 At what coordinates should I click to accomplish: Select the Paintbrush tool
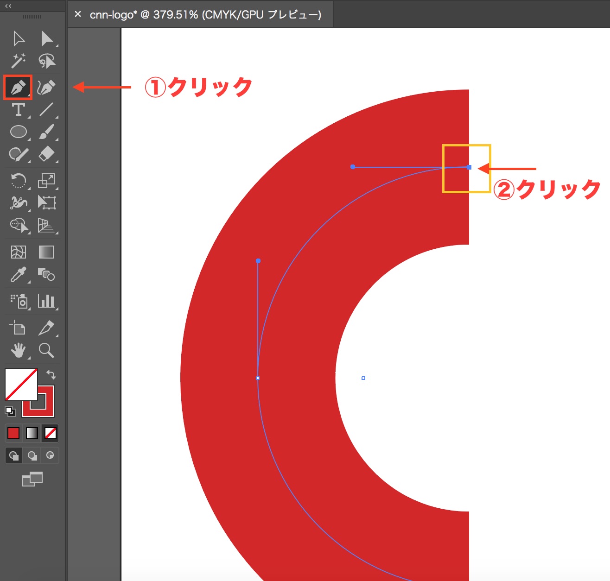click(x=46, y=132)
